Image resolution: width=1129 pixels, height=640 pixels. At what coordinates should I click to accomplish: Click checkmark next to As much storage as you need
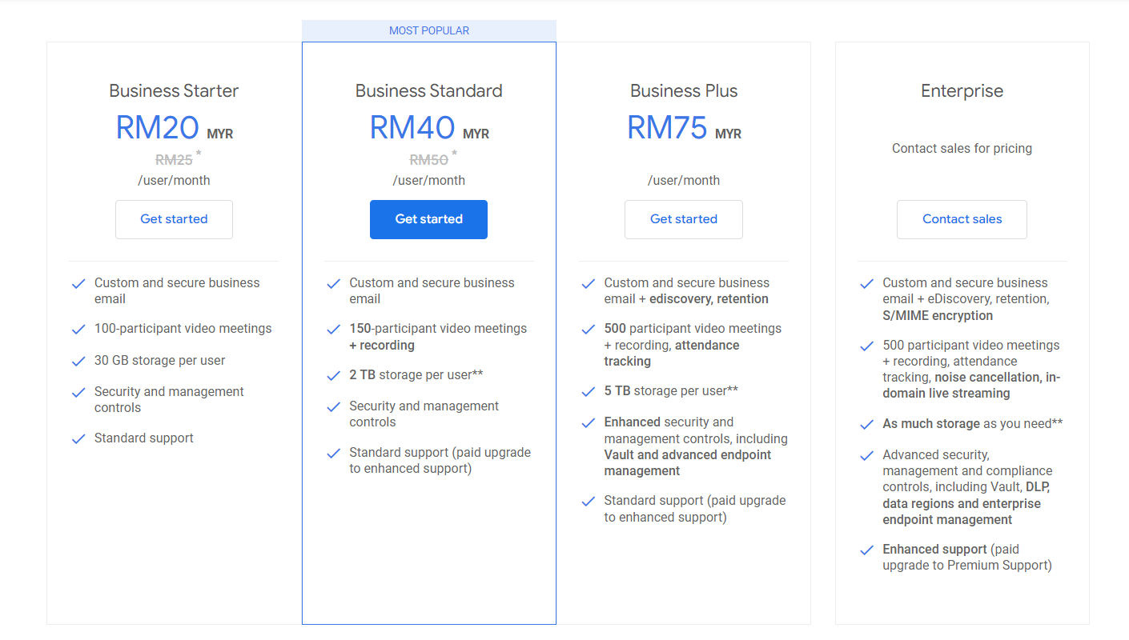(x=866, y=424)
